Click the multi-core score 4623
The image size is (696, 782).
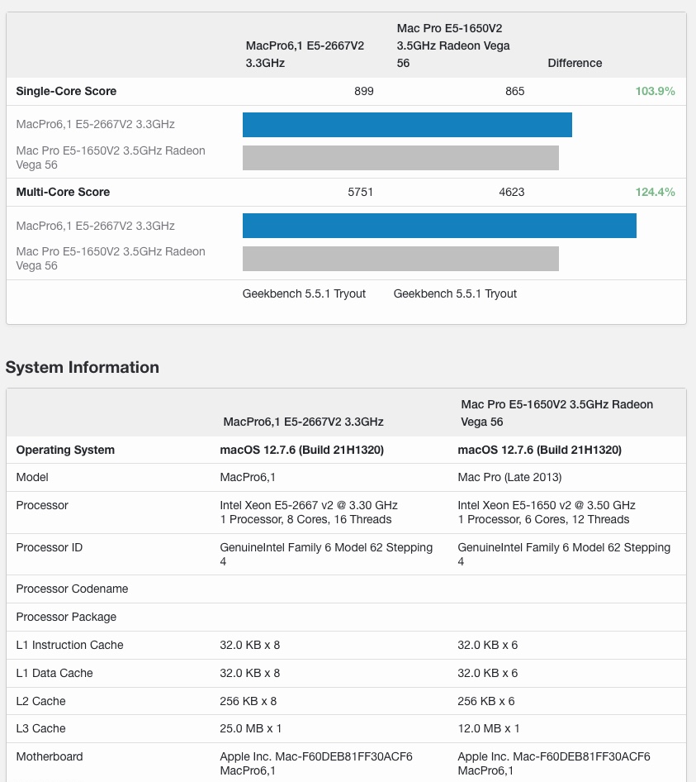point(513,192)
